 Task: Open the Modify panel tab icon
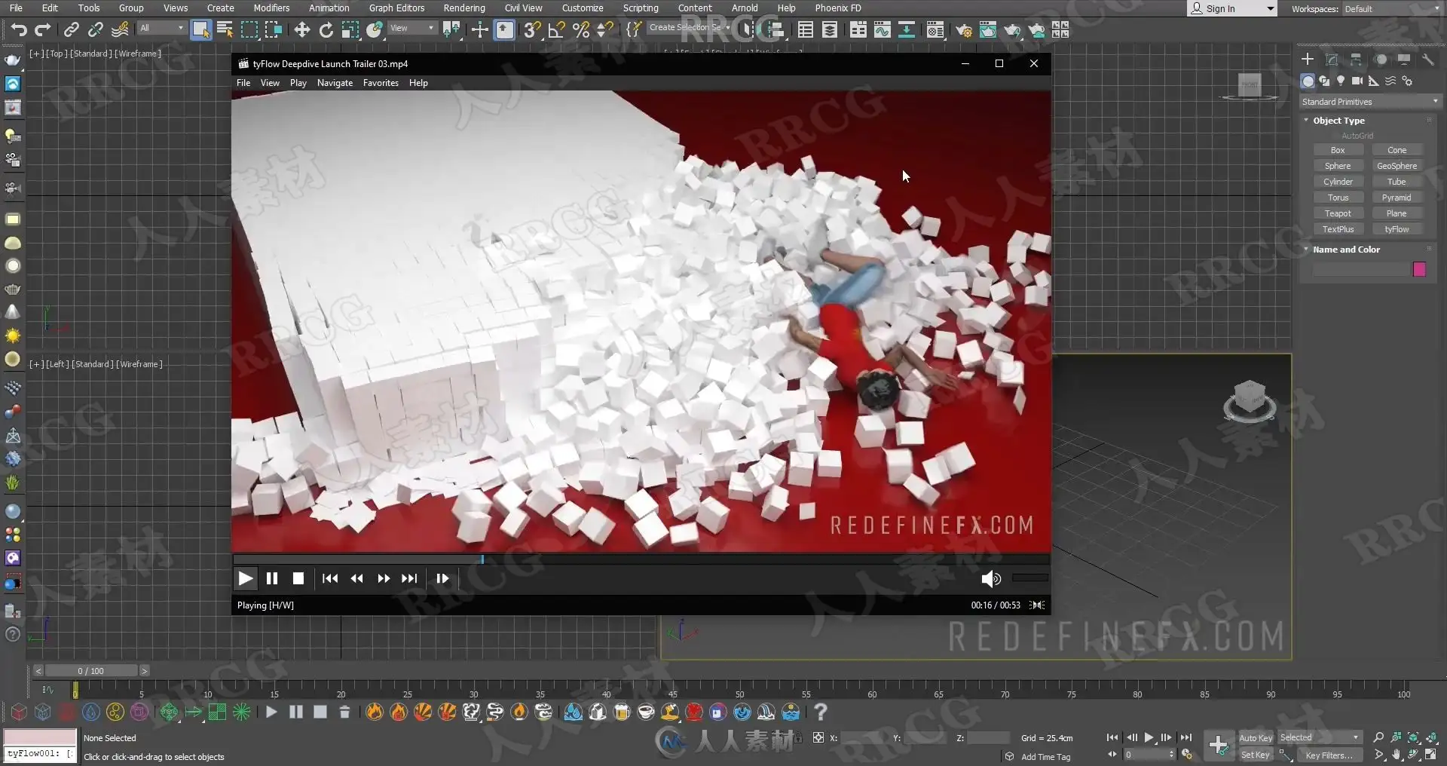[x=1332, y=60]
